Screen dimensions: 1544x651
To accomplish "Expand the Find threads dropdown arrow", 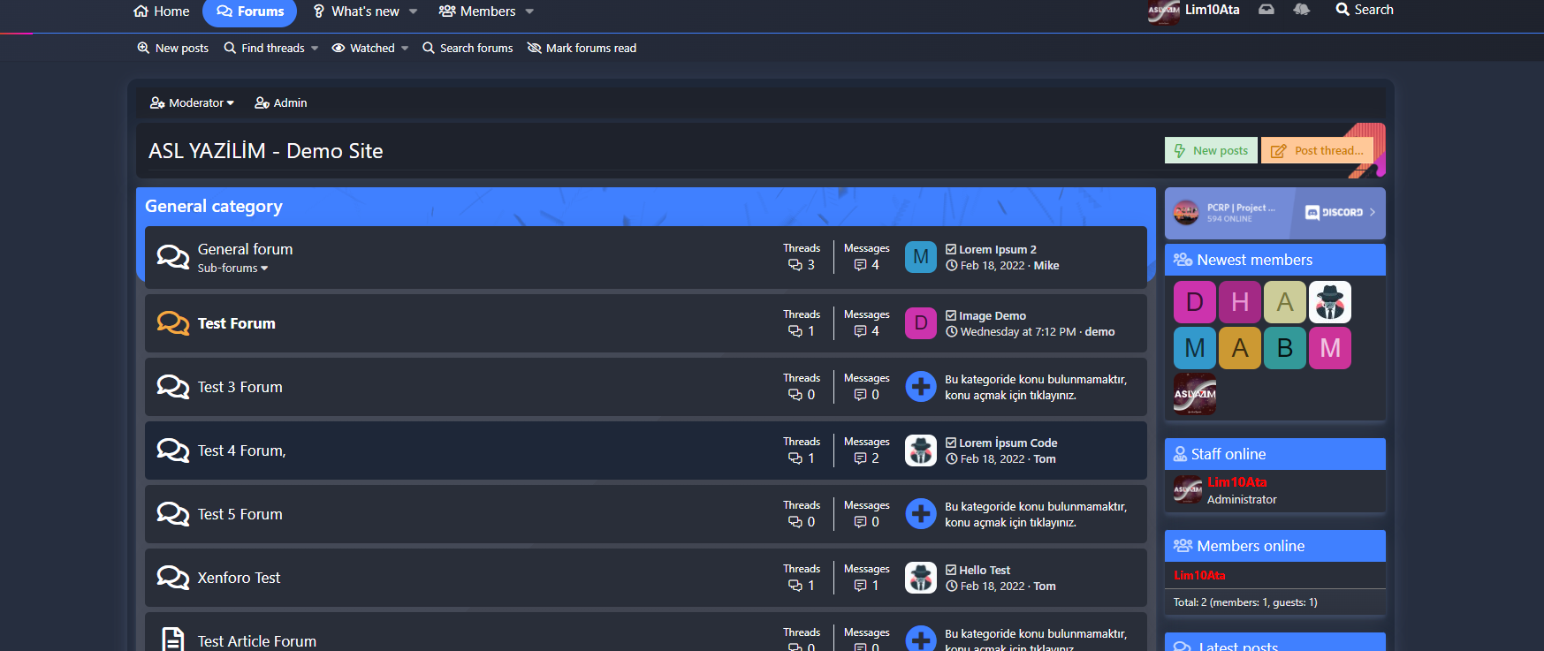I will (x=315, y=48).
